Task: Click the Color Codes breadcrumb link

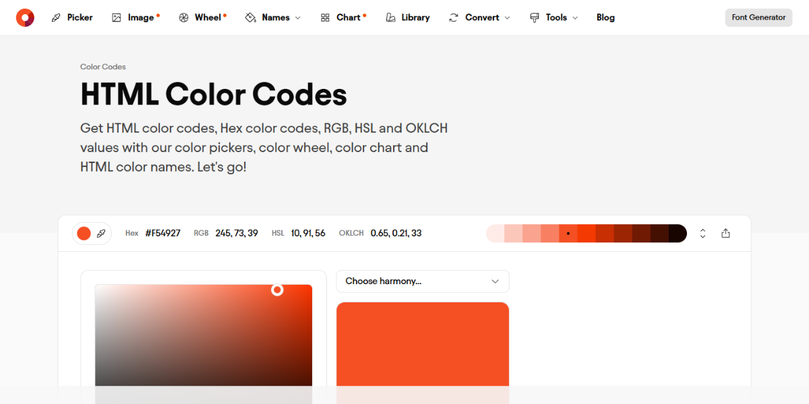Action: coord(102,67)
